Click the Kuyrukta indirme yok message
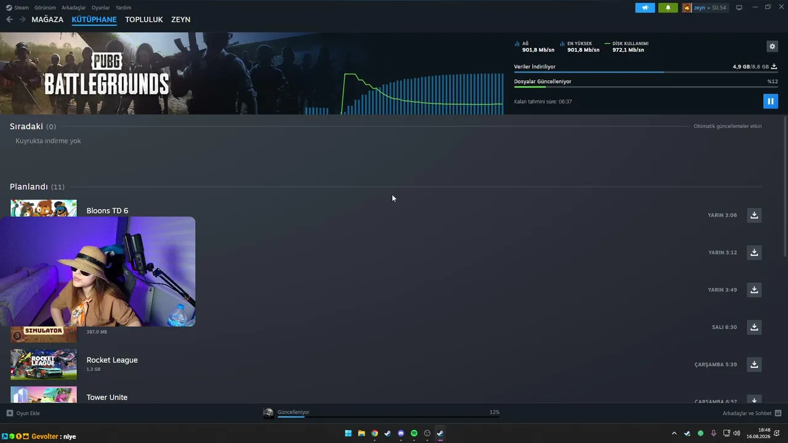This screenshot has width=788, height=443. [x=48, y=141]
